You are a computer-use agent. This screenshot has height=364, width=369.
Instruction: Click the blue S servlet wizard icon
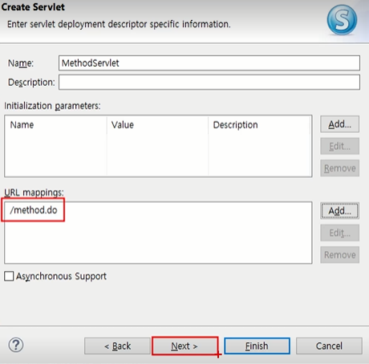tap(342, 20)
